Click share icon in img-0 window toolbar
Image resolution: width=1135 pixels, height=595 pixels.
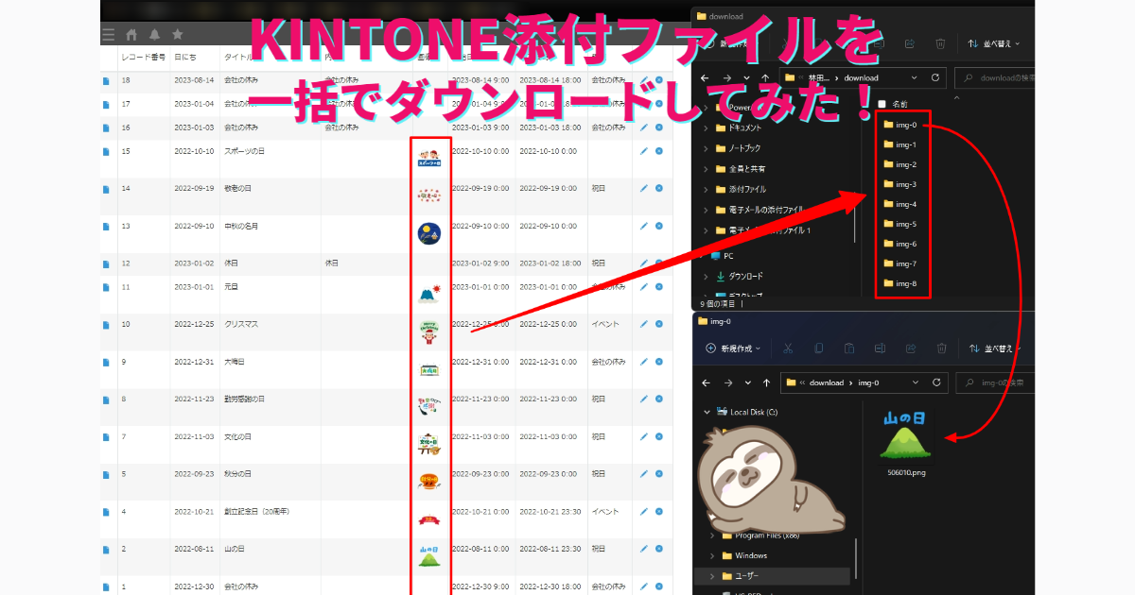pos(910,348)
